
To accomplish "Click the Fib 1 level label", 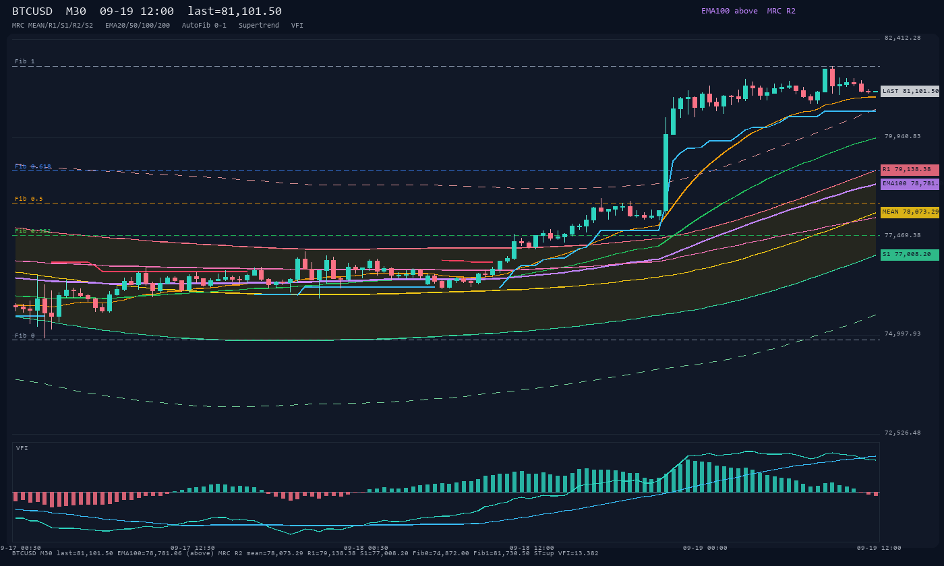I will point(25,61).
